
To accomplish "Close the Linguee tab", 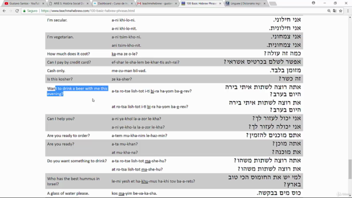I will (x=264, y=4).
